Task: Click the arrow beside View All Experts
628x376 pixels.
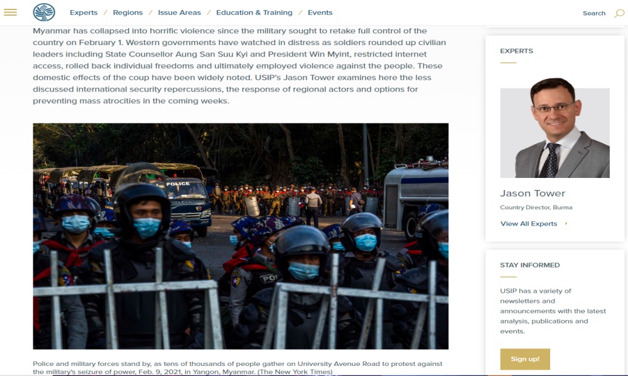Action: coord(566,223)
